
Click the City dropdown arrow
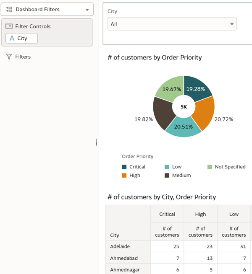click(232, 24)
